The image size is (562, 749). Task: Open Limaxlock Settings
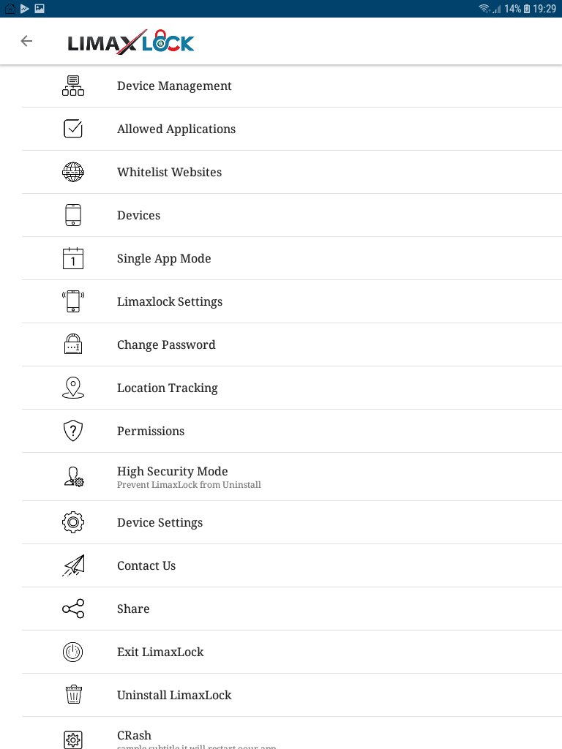click(292, 301)
